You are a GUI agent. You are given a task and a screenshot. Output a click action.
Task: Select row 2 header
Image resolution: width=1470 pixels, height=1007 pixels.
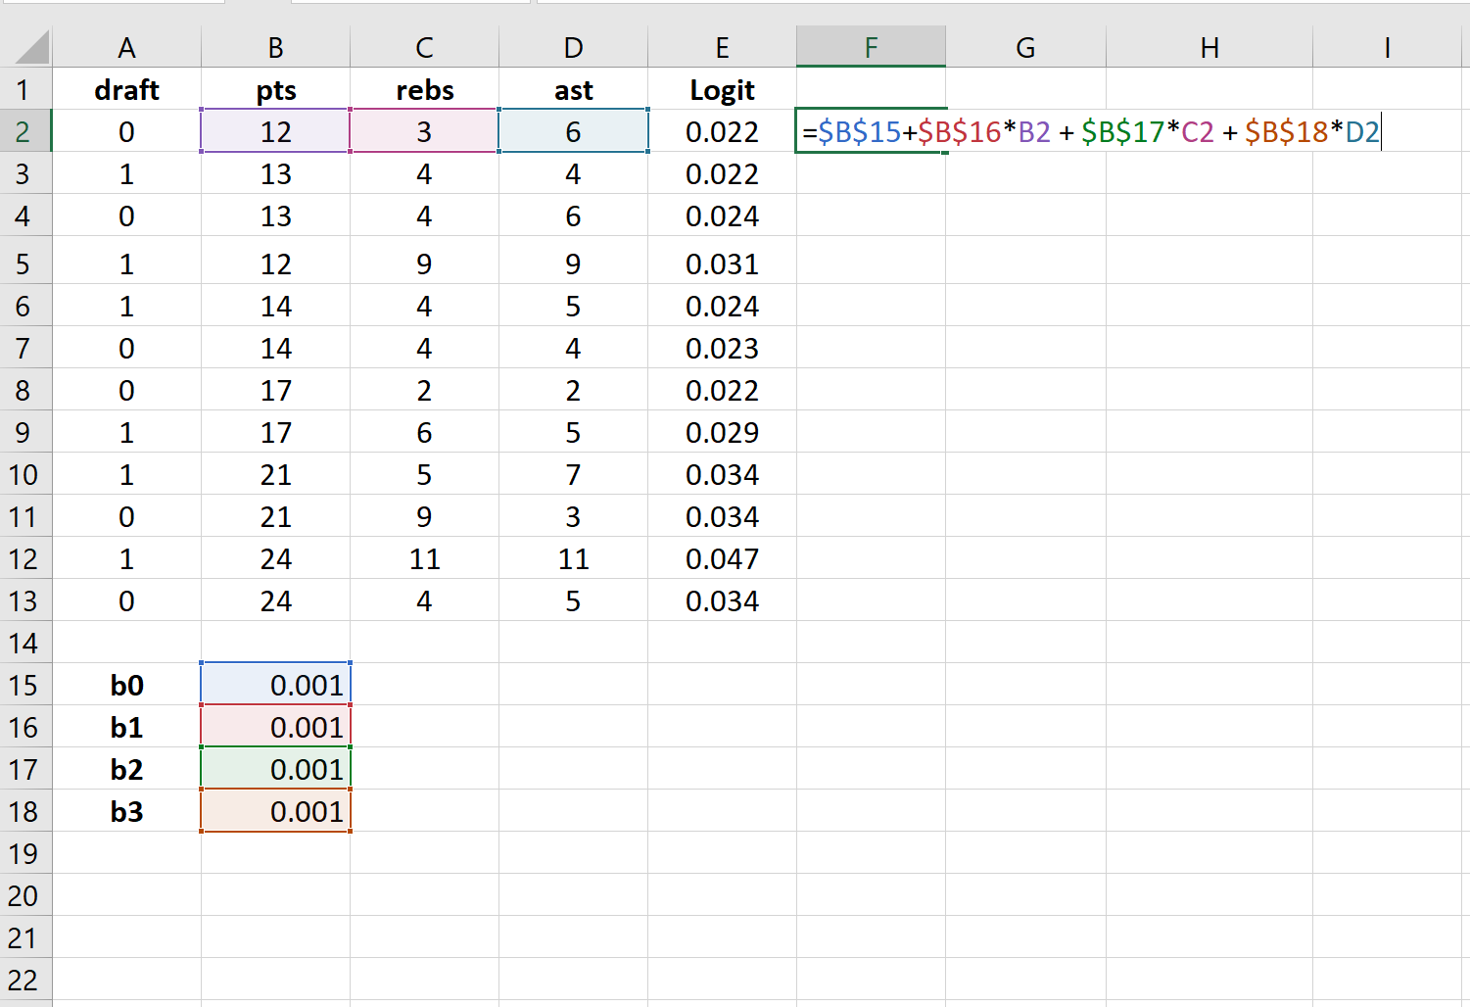point(24,131)
